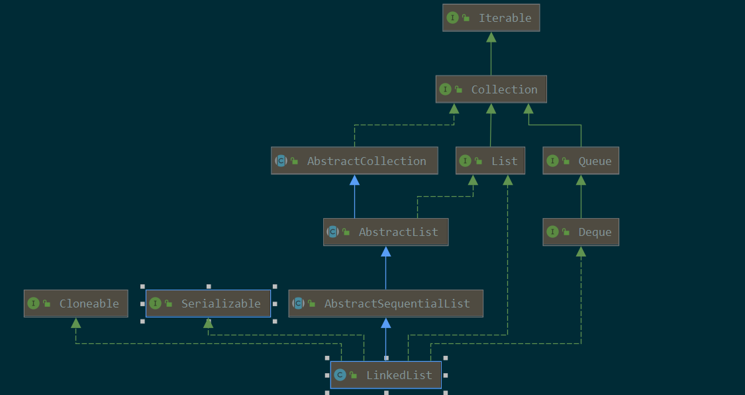
Task: Select the Collection interface node
Action: point(491,89)
